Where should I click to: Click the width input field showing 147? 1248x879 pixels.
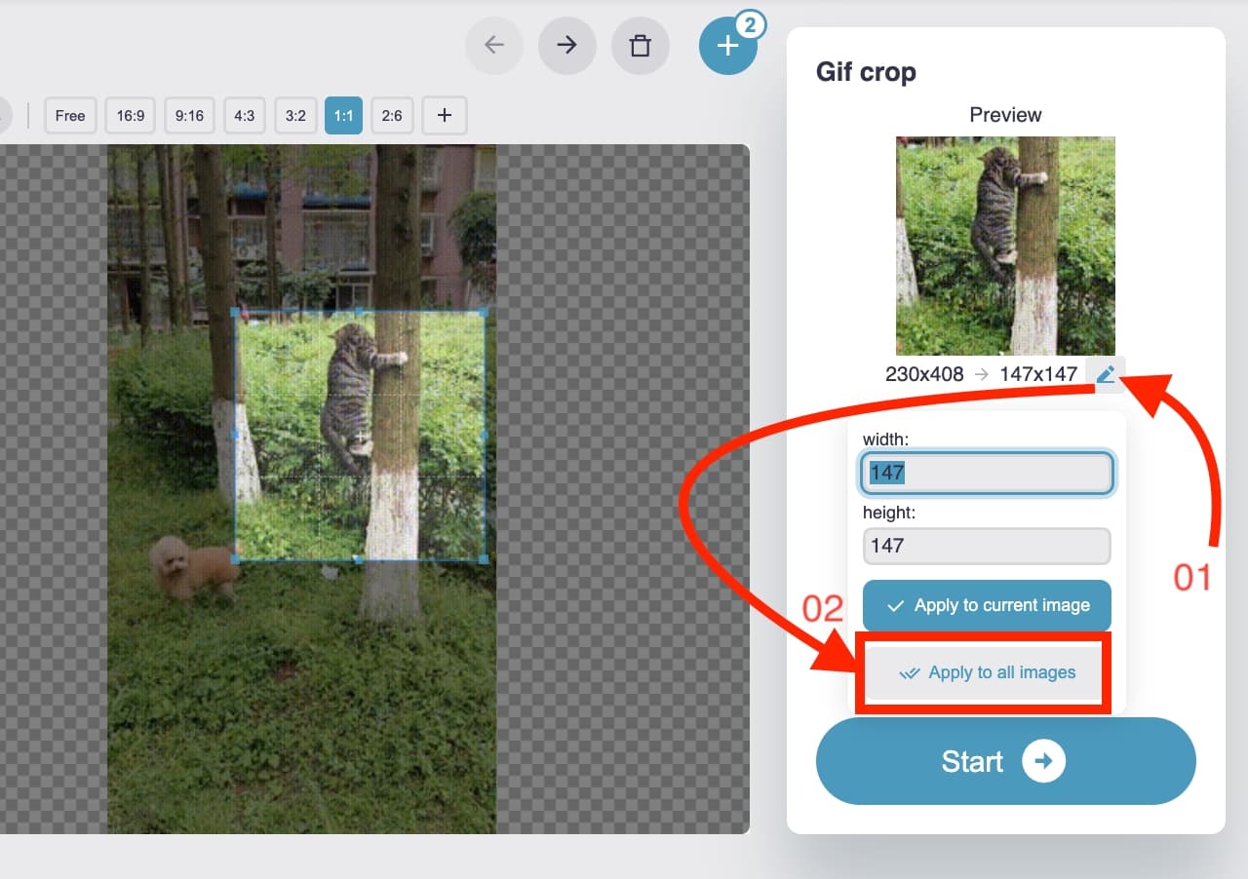point(986,473)
